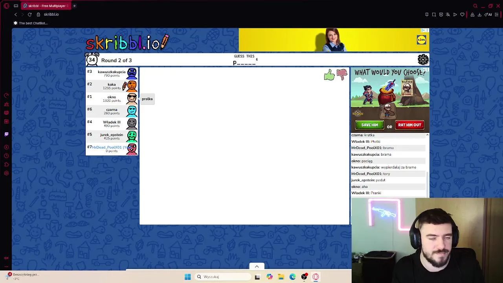Open the GX Corner gamepad icon
The height and width of the screenshot is (283, 503).
(x=16, y=6)
